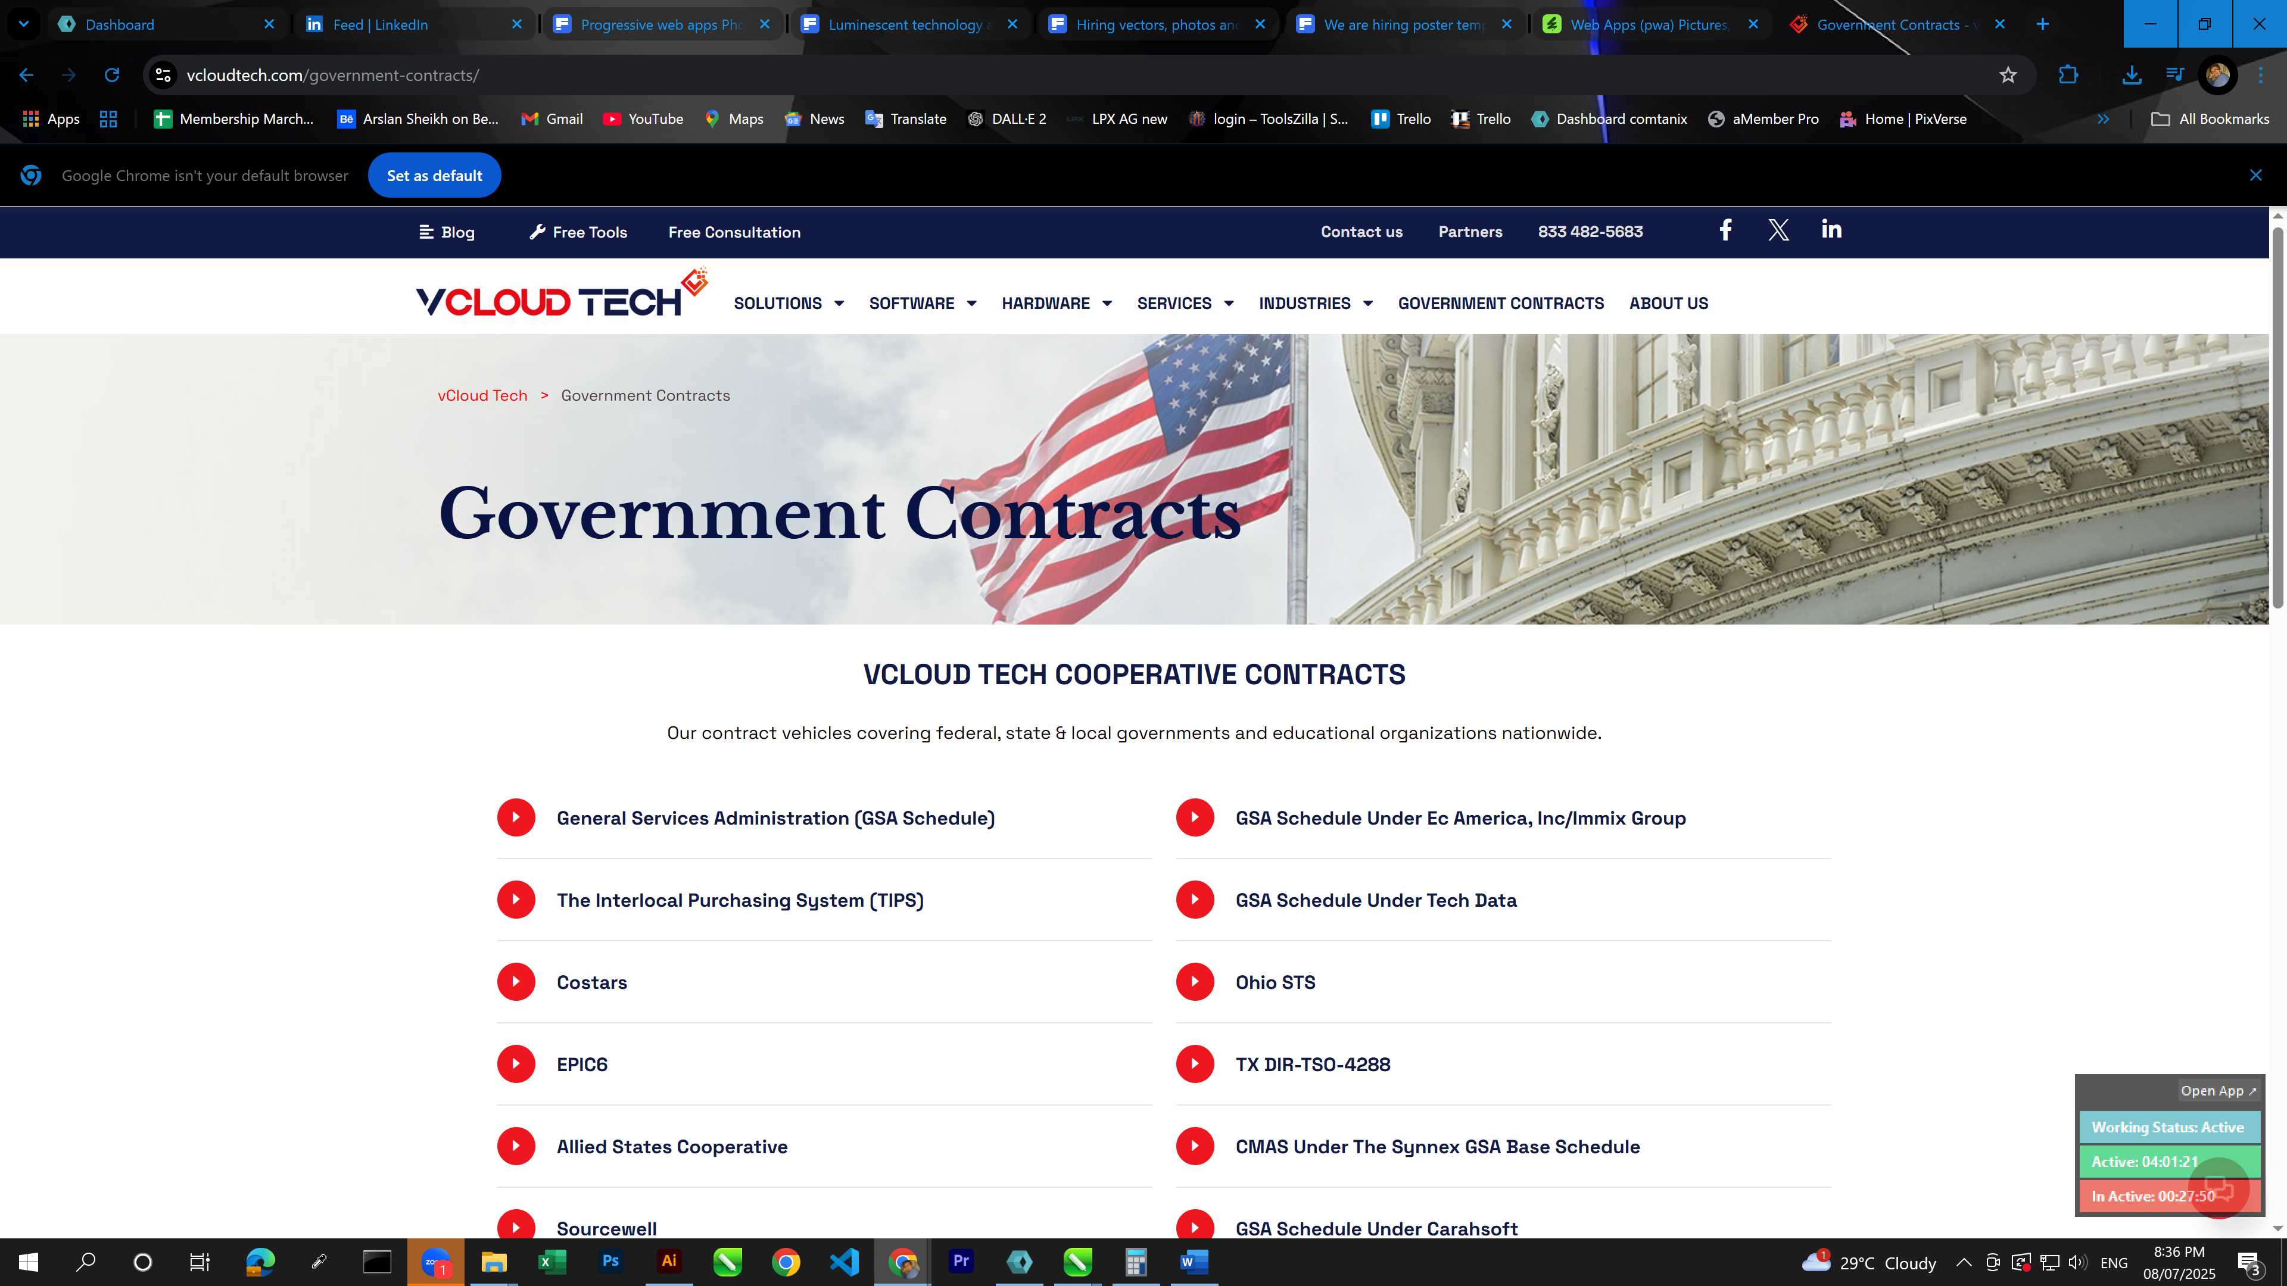Click red arrow icon beside Ohio STS

(1195, 982)
